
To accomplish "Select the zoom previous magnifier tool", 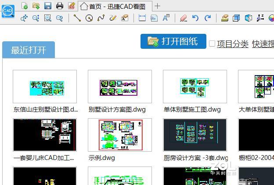I will pyautogui.click(x=60, y=18).
